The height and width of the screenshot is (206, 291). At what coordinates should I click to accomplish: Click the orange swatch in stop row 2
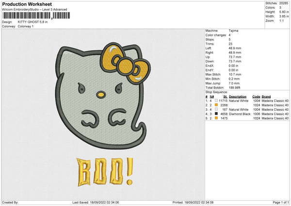[216, 105]
